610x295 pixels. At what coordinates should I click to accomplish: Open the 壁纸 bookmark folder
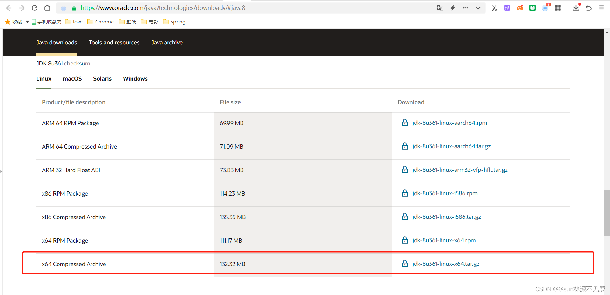pos(127,22)
